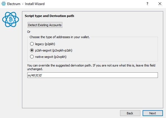
Task: Click the 'legacy (p2pkh)' option label text
Action: 45,44
